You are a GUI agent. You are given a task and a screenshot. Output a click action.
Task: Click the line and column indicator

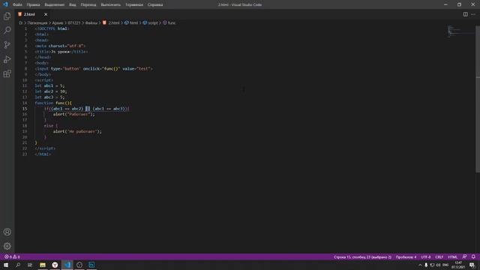(362, 256)
